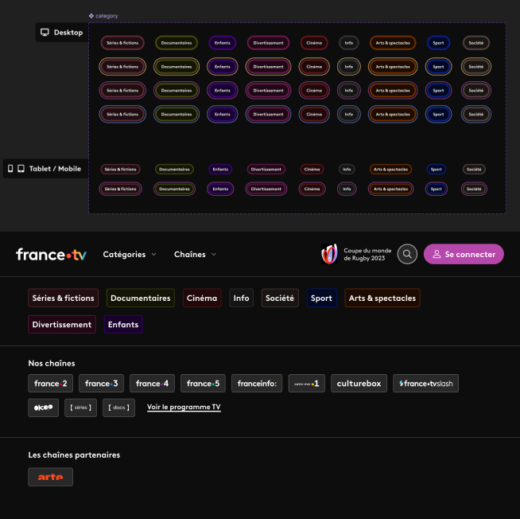Viewport: 520px width, 519px height.
Task: Click Mobile Société pill without outline
Action: tap(474, 170)
